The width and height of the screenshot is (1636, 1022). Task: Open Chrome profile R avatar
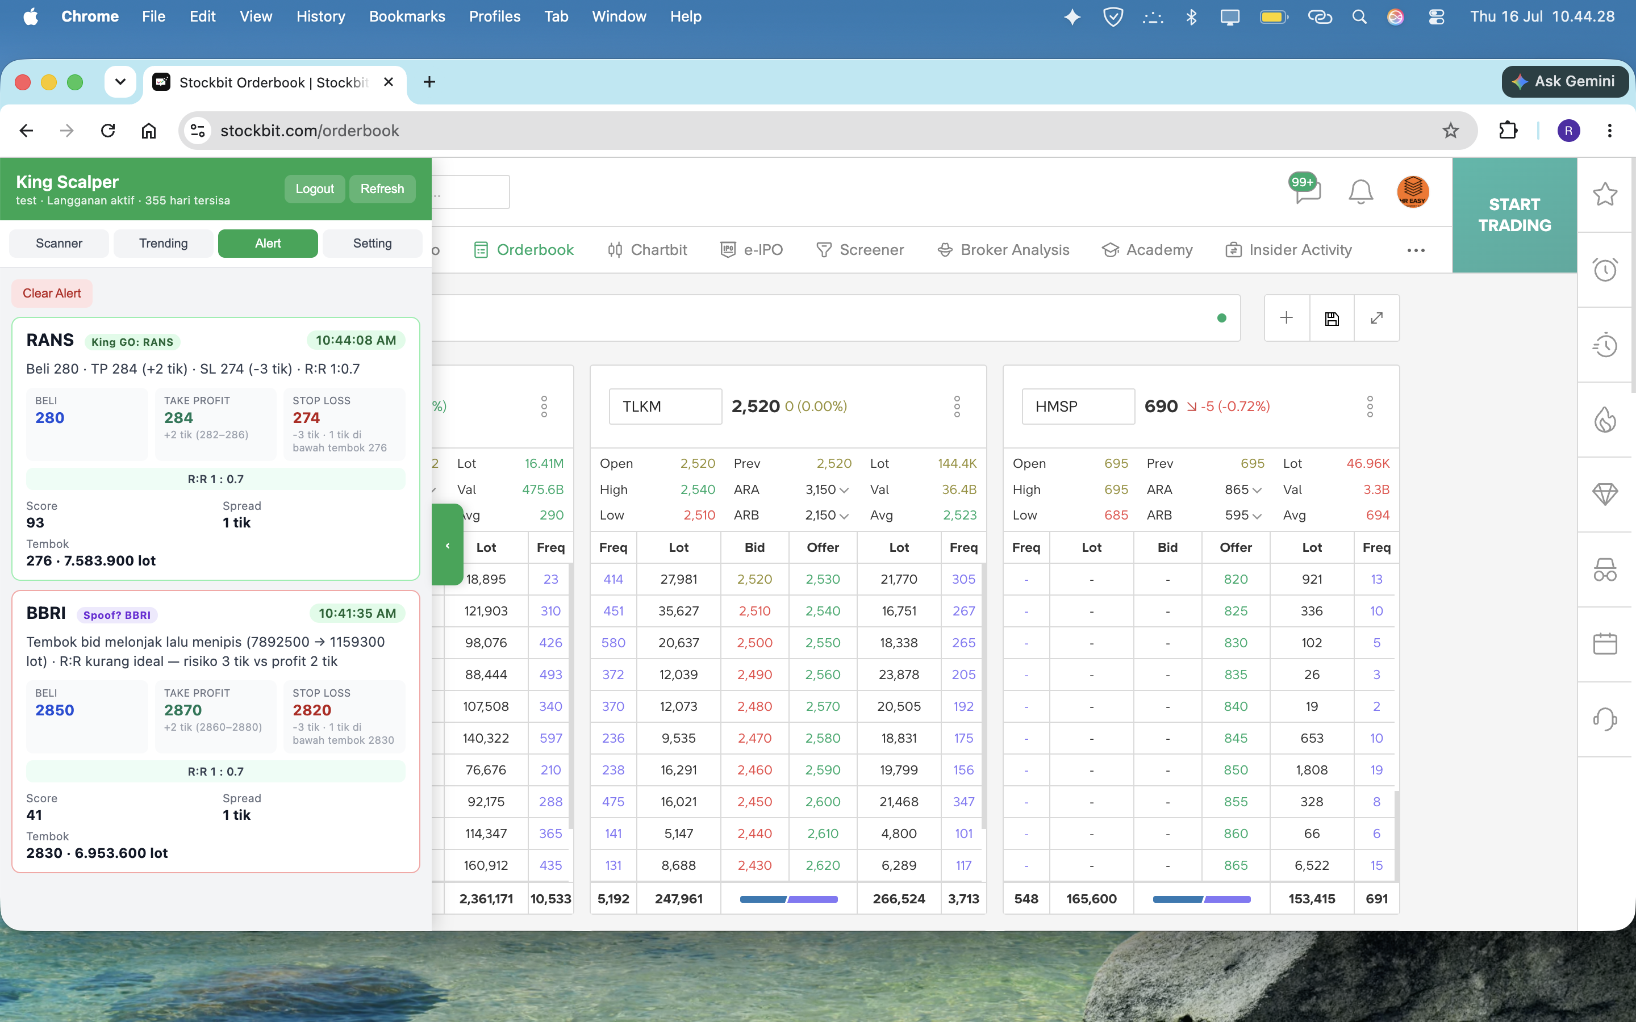tap(1568, 131)
